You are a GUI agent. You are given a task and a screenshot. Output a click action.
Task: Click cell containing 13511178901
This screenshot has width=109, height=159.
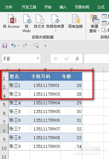coord(45,85)
